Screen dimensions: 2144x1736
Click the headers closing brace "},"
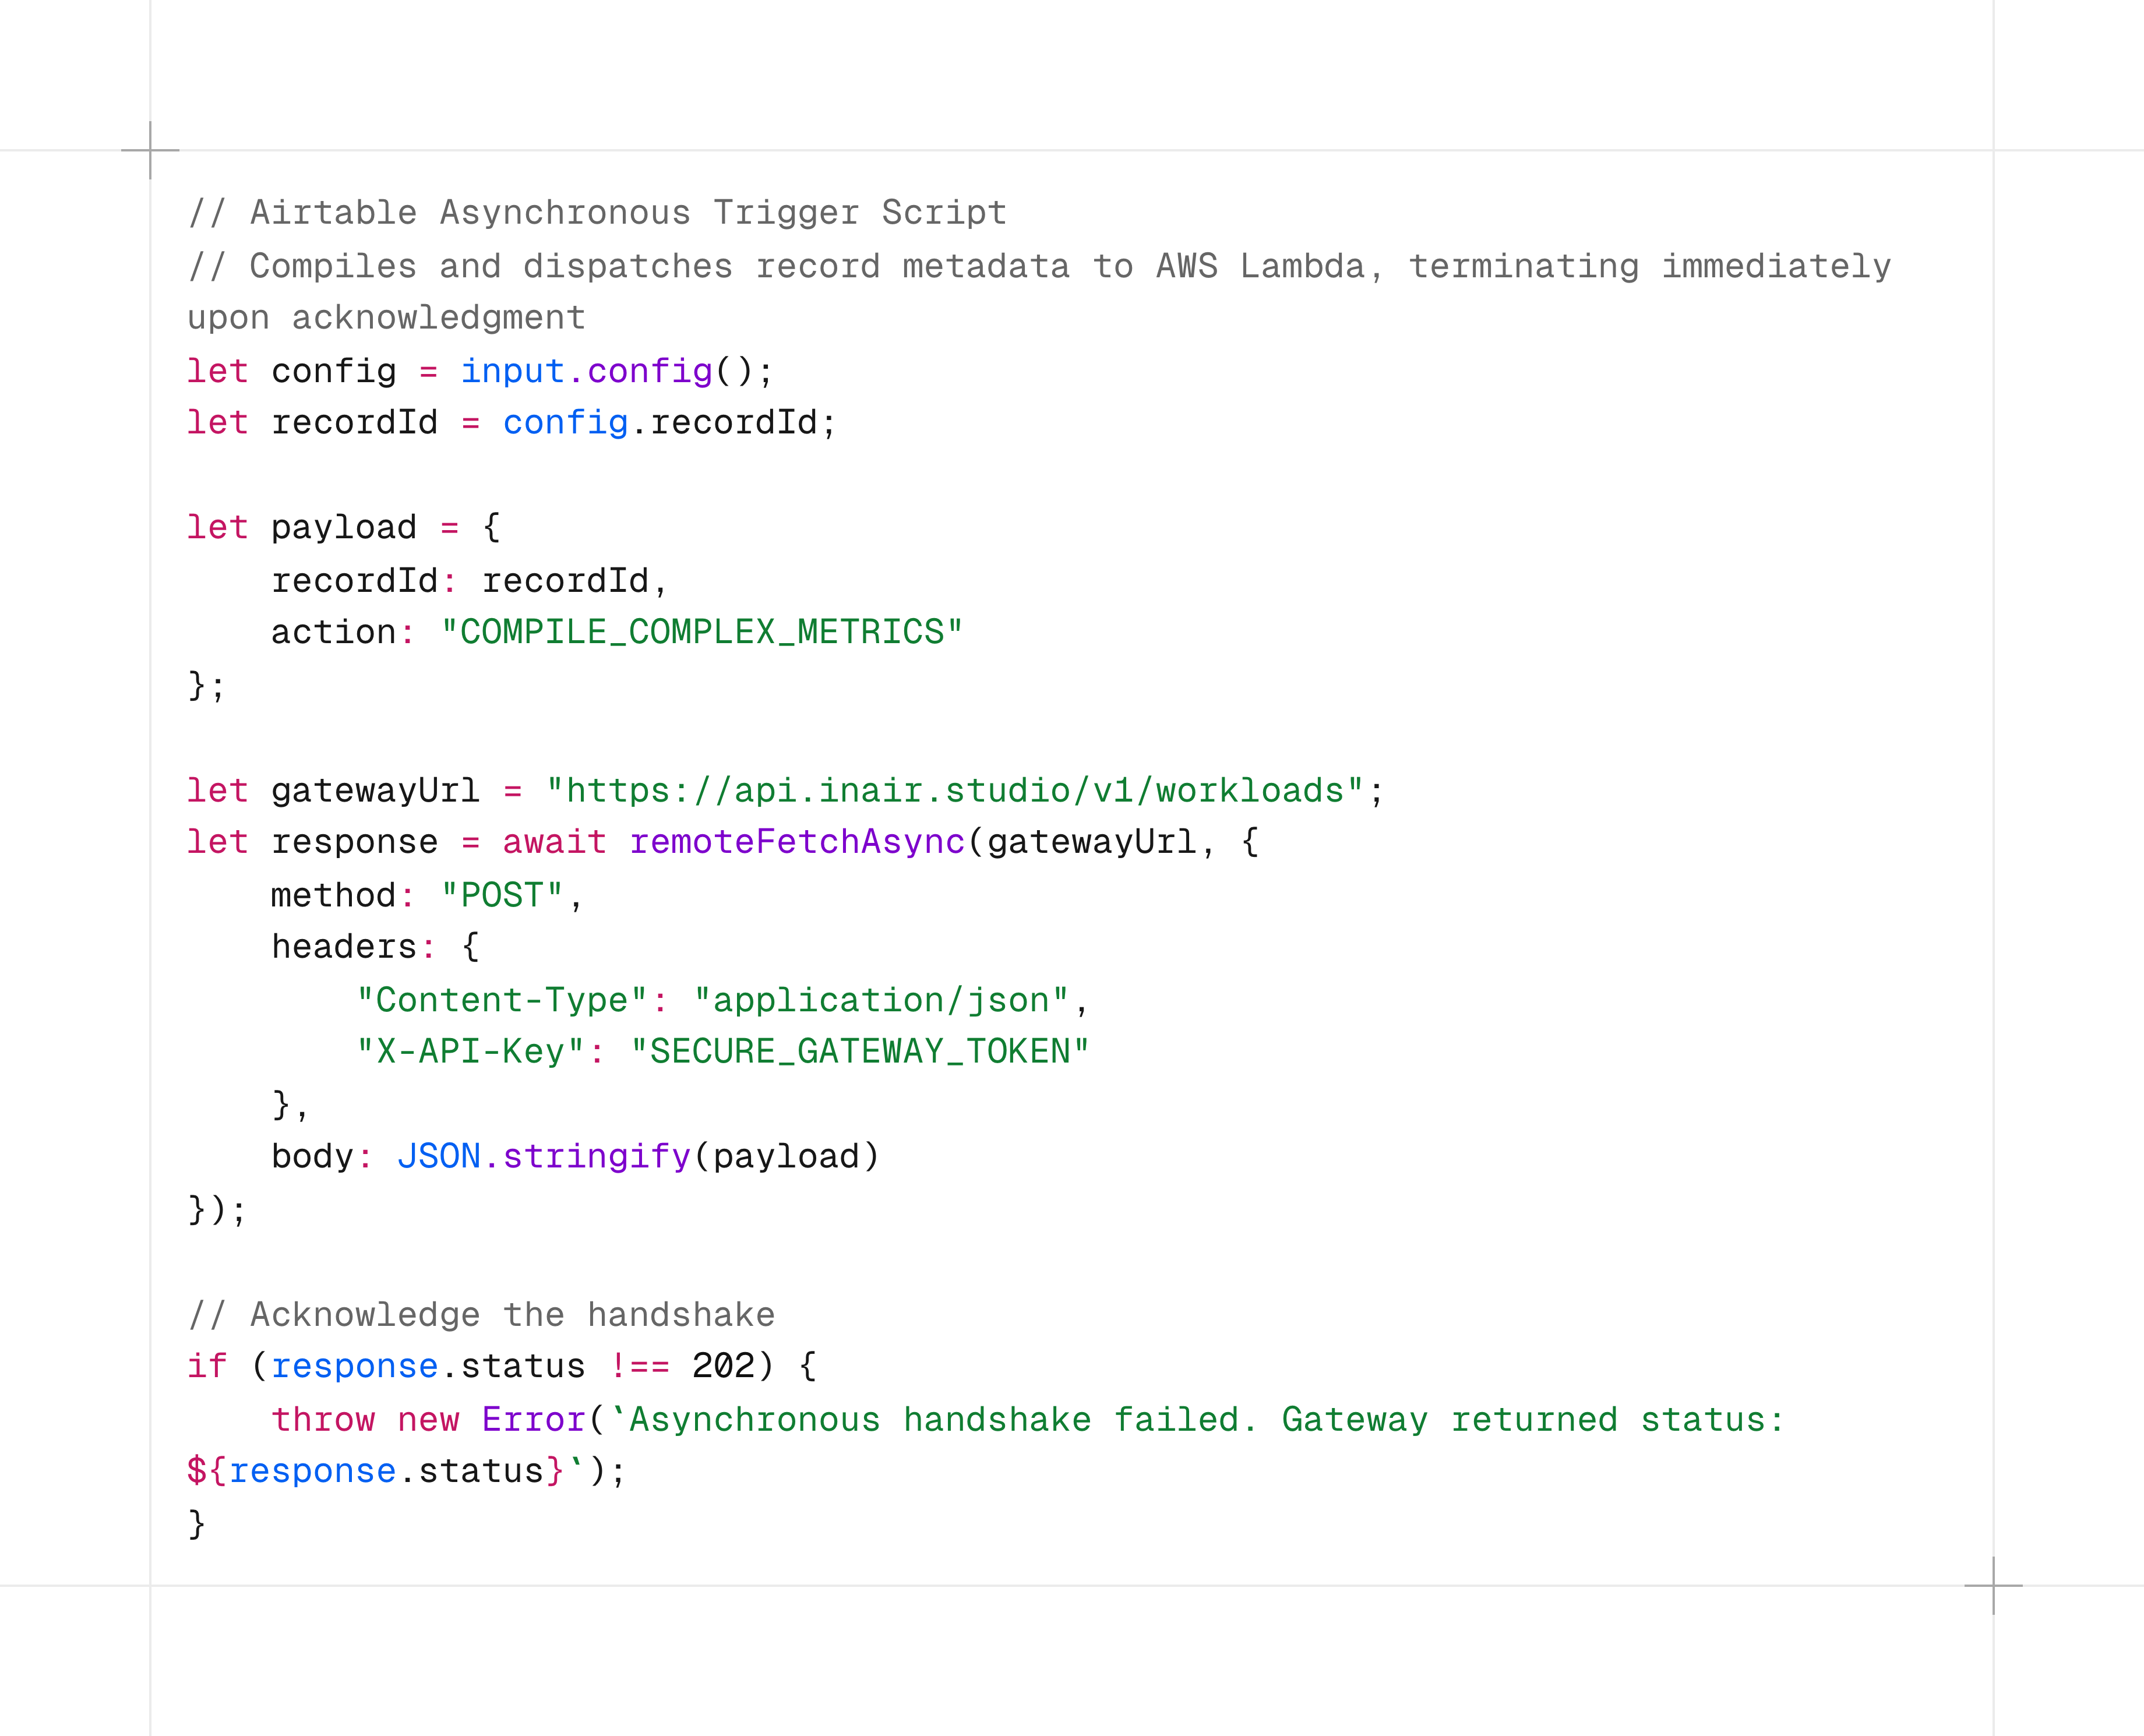pyautogui.click(x=291, y=1104)
